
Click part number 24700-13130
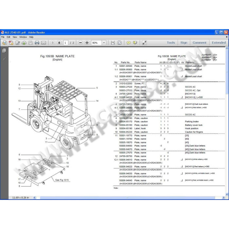click(x=126, y=114)
